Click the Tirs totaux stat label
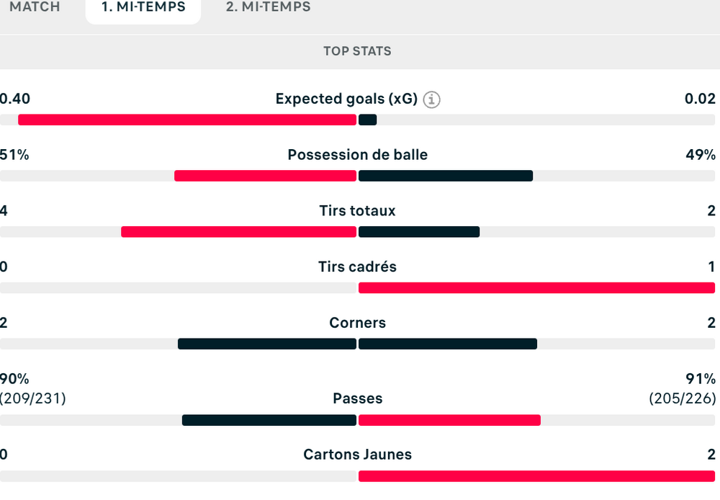 pos(357,211)
